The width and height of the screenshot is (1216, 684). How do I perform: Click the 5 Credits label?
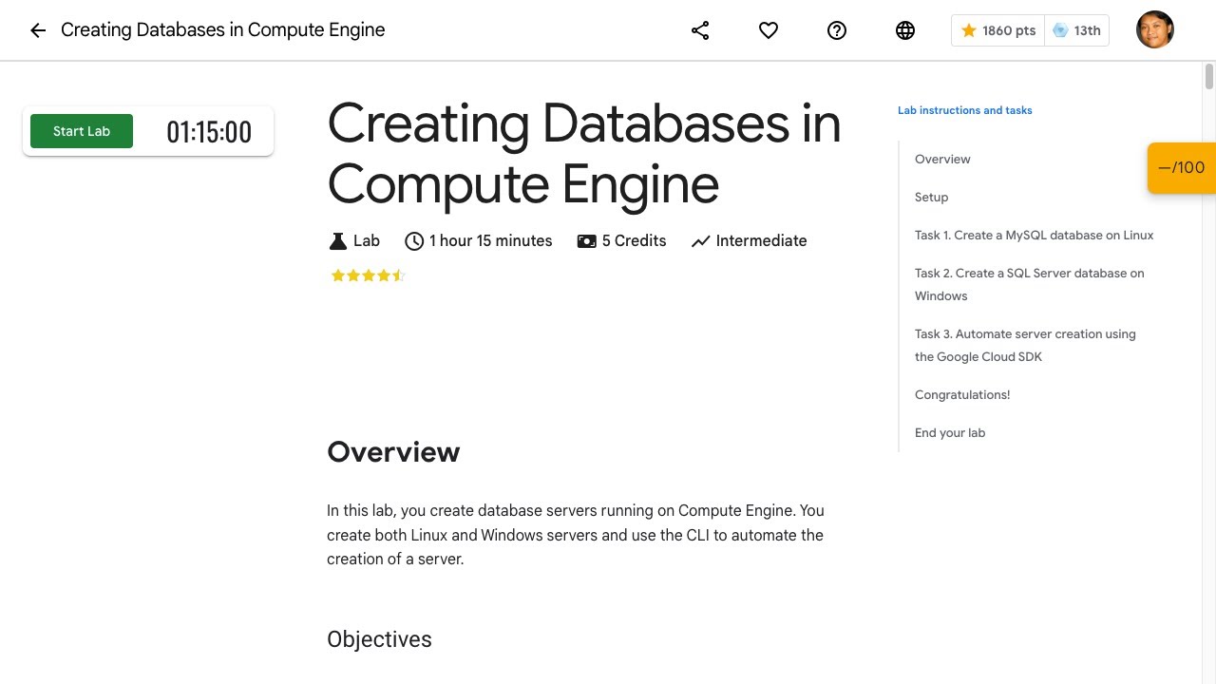pyautogui.click(x=634, y=241)
